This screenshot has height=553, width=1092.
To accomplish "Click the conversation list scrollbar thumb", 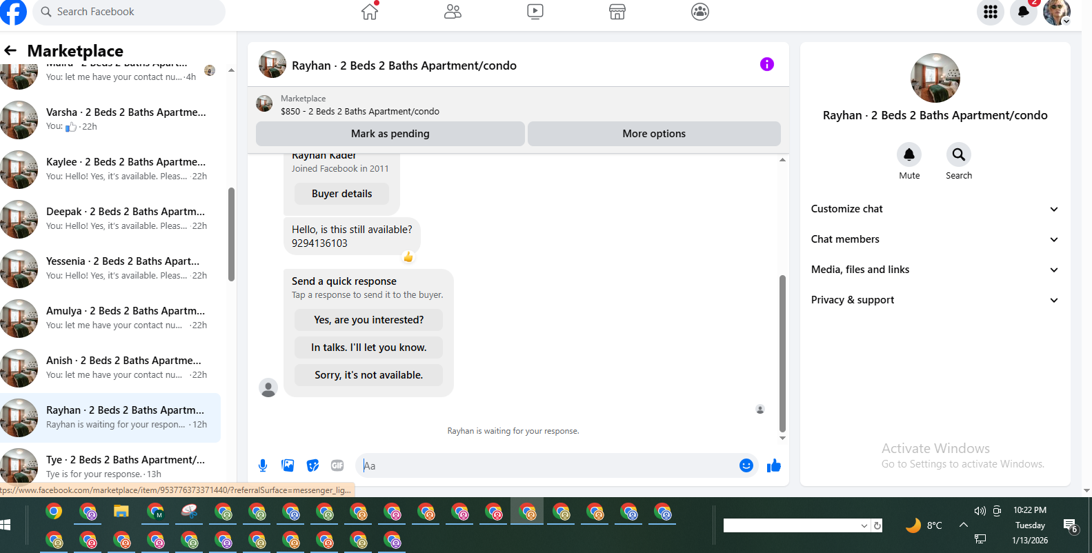I will [231, 234].
